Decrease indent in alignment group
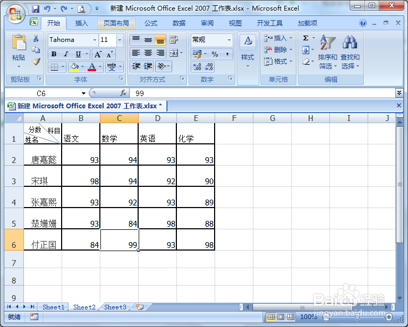The image size is (408, 327). click(x=136, y=66)
